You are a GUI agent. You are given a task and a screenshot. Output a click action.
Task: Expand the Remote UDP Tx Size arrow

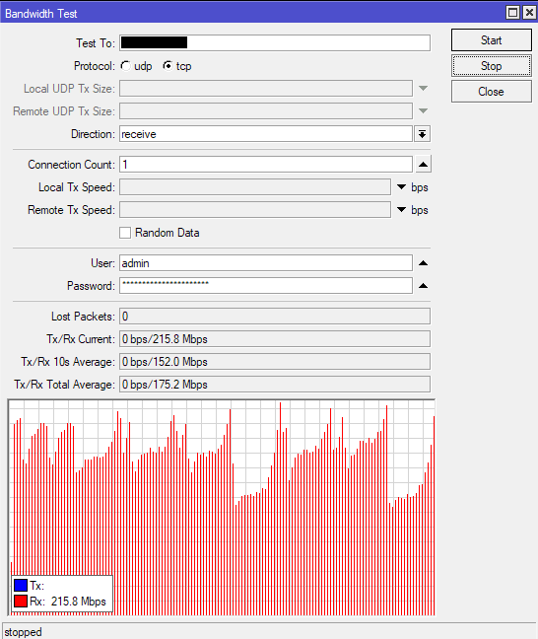[423, 110]
